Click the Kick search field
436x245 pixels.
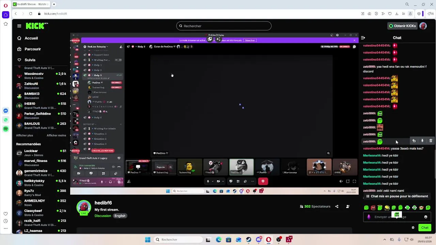point(224,26)
